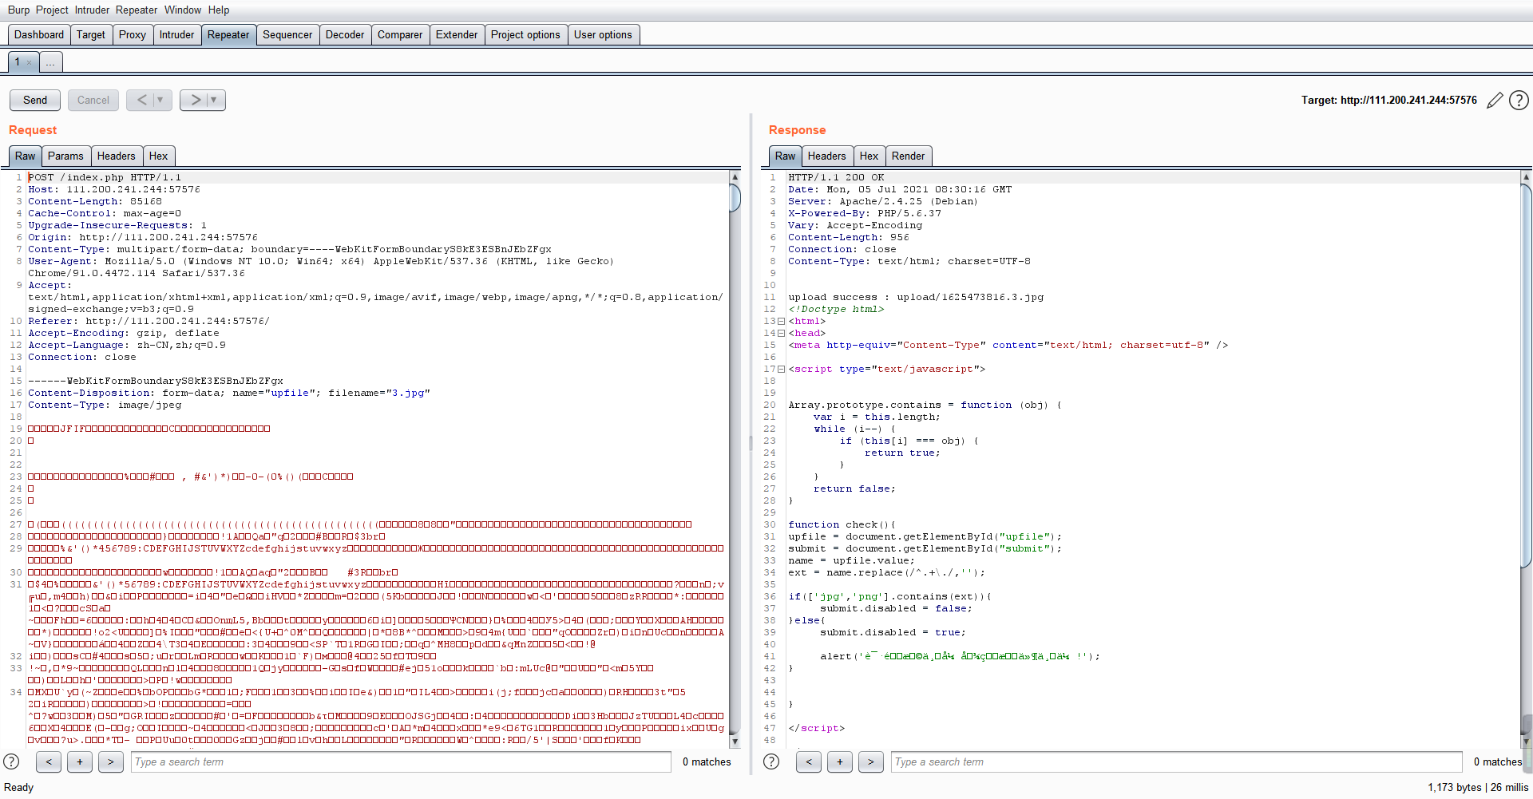The width and height of the screenshot is (1533, 799).
Task: Click the response search help icon
Action: point(771,761)
